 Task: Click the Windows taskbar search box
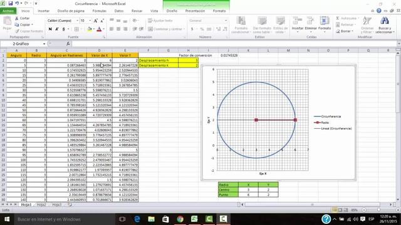[x=64, y=219]
